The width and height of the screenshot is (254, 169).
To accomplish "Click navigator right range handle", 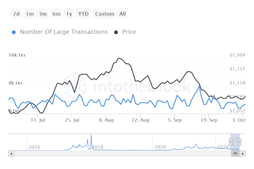I will (239, 142).
